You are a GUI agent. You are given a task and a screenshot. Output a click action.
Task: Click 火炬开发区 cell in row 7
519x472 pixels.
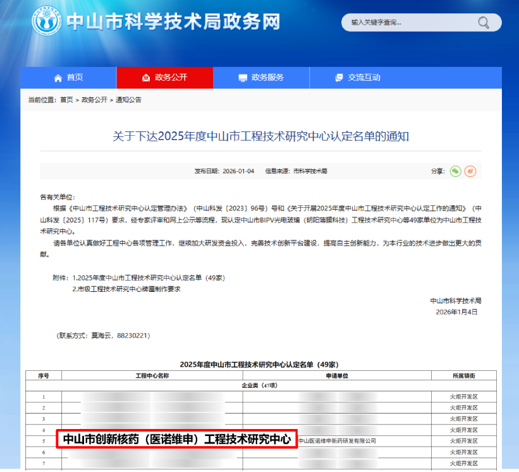[x=464, y=463]
